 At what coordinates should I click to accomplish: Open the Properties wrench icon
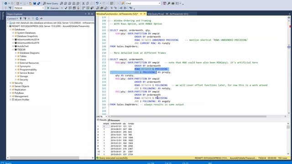click(x=169, y=3)
